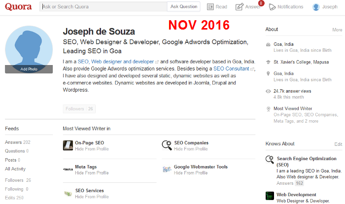Show the Following 0 list
Screen dimensions: 345x204
pos(16,189)
